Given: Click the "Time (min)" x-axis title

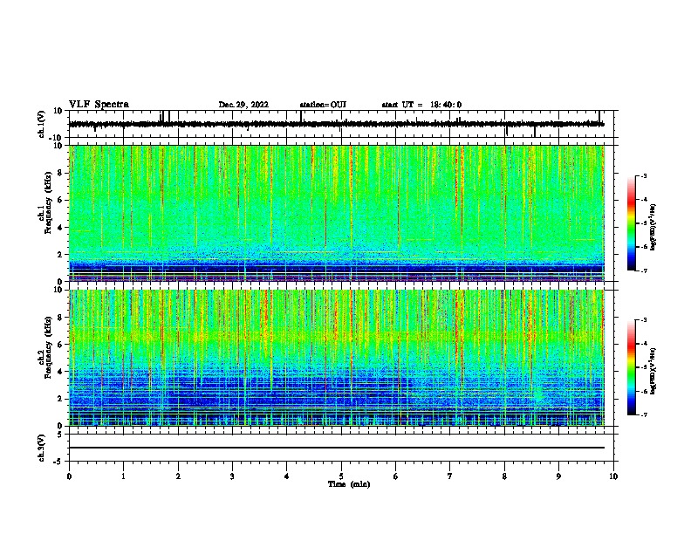Looking at the screenshot, I should 349,484.
